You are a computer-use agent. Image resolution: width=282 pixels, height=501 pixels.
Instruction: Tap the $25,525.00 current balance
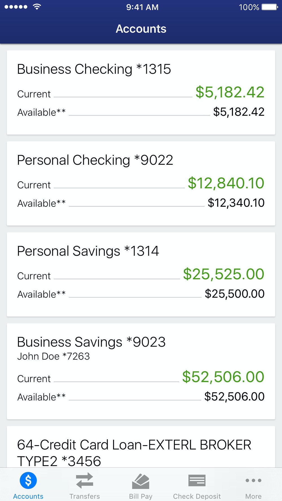pyautogui.click(x=224, y=274)
